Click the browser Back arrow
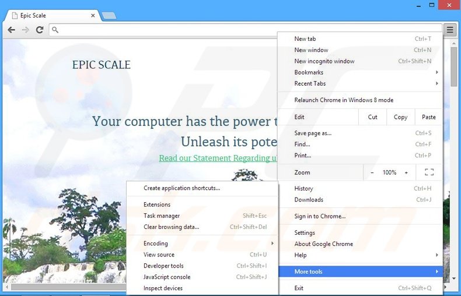 (11, 30)
